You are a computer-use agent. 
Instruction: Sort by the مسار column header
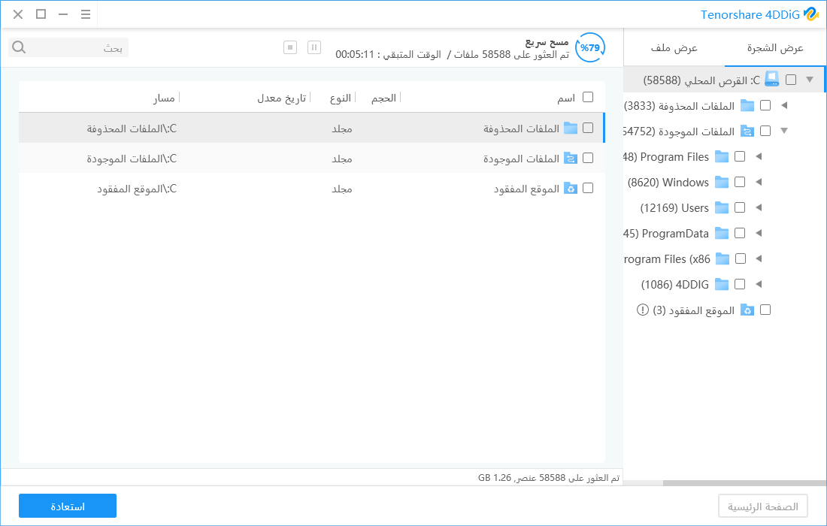pyautogui.click(x=164, y=98)
